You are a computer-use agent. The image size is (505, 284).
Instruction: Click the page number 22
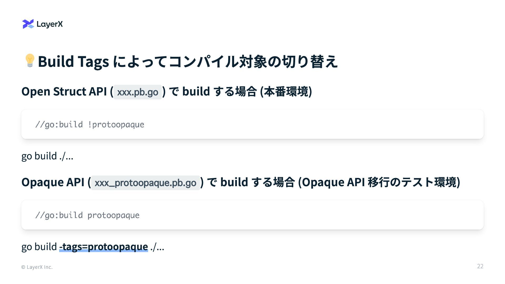click(x=480, y=266)
